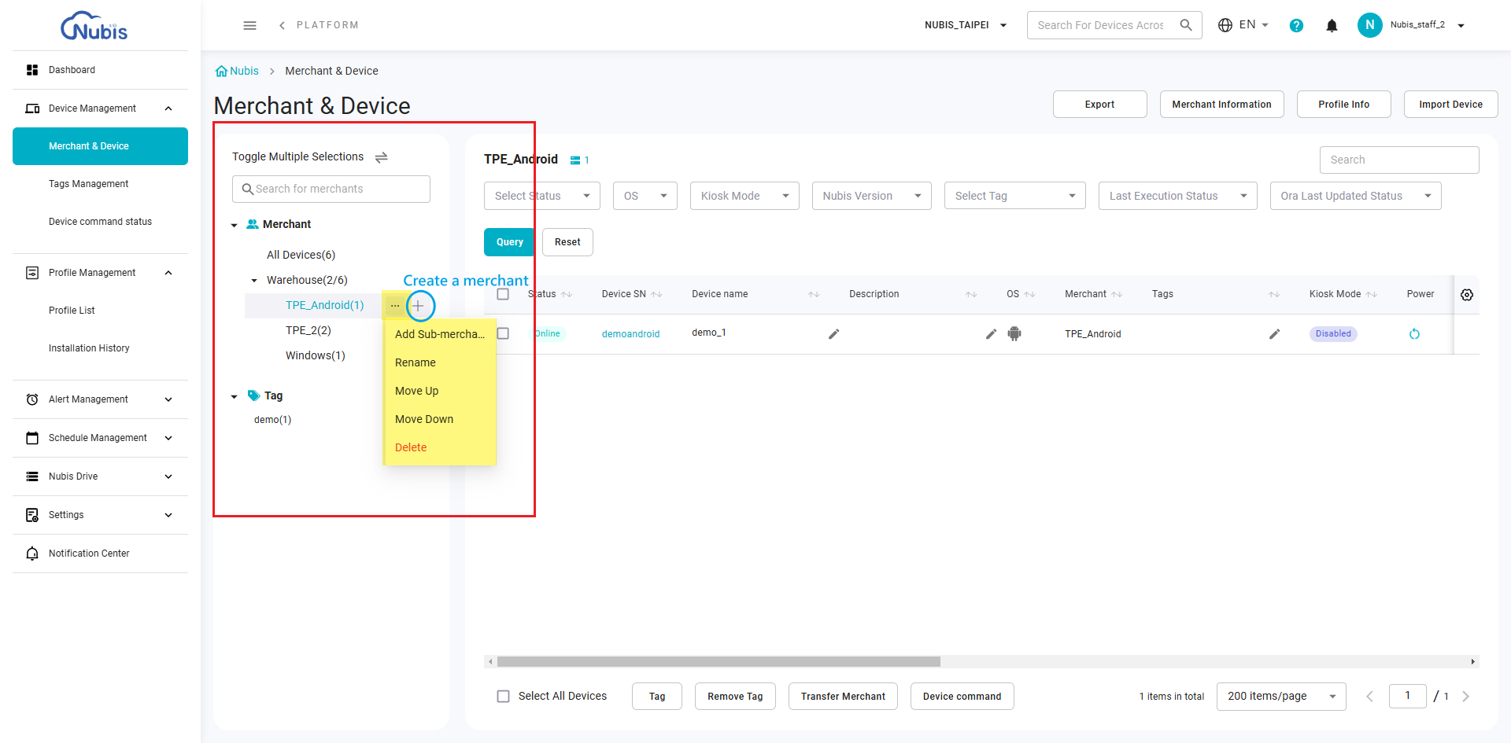Open Device command status in sidebar
Screen dimensions: 1511x743
tap(100, 222)
